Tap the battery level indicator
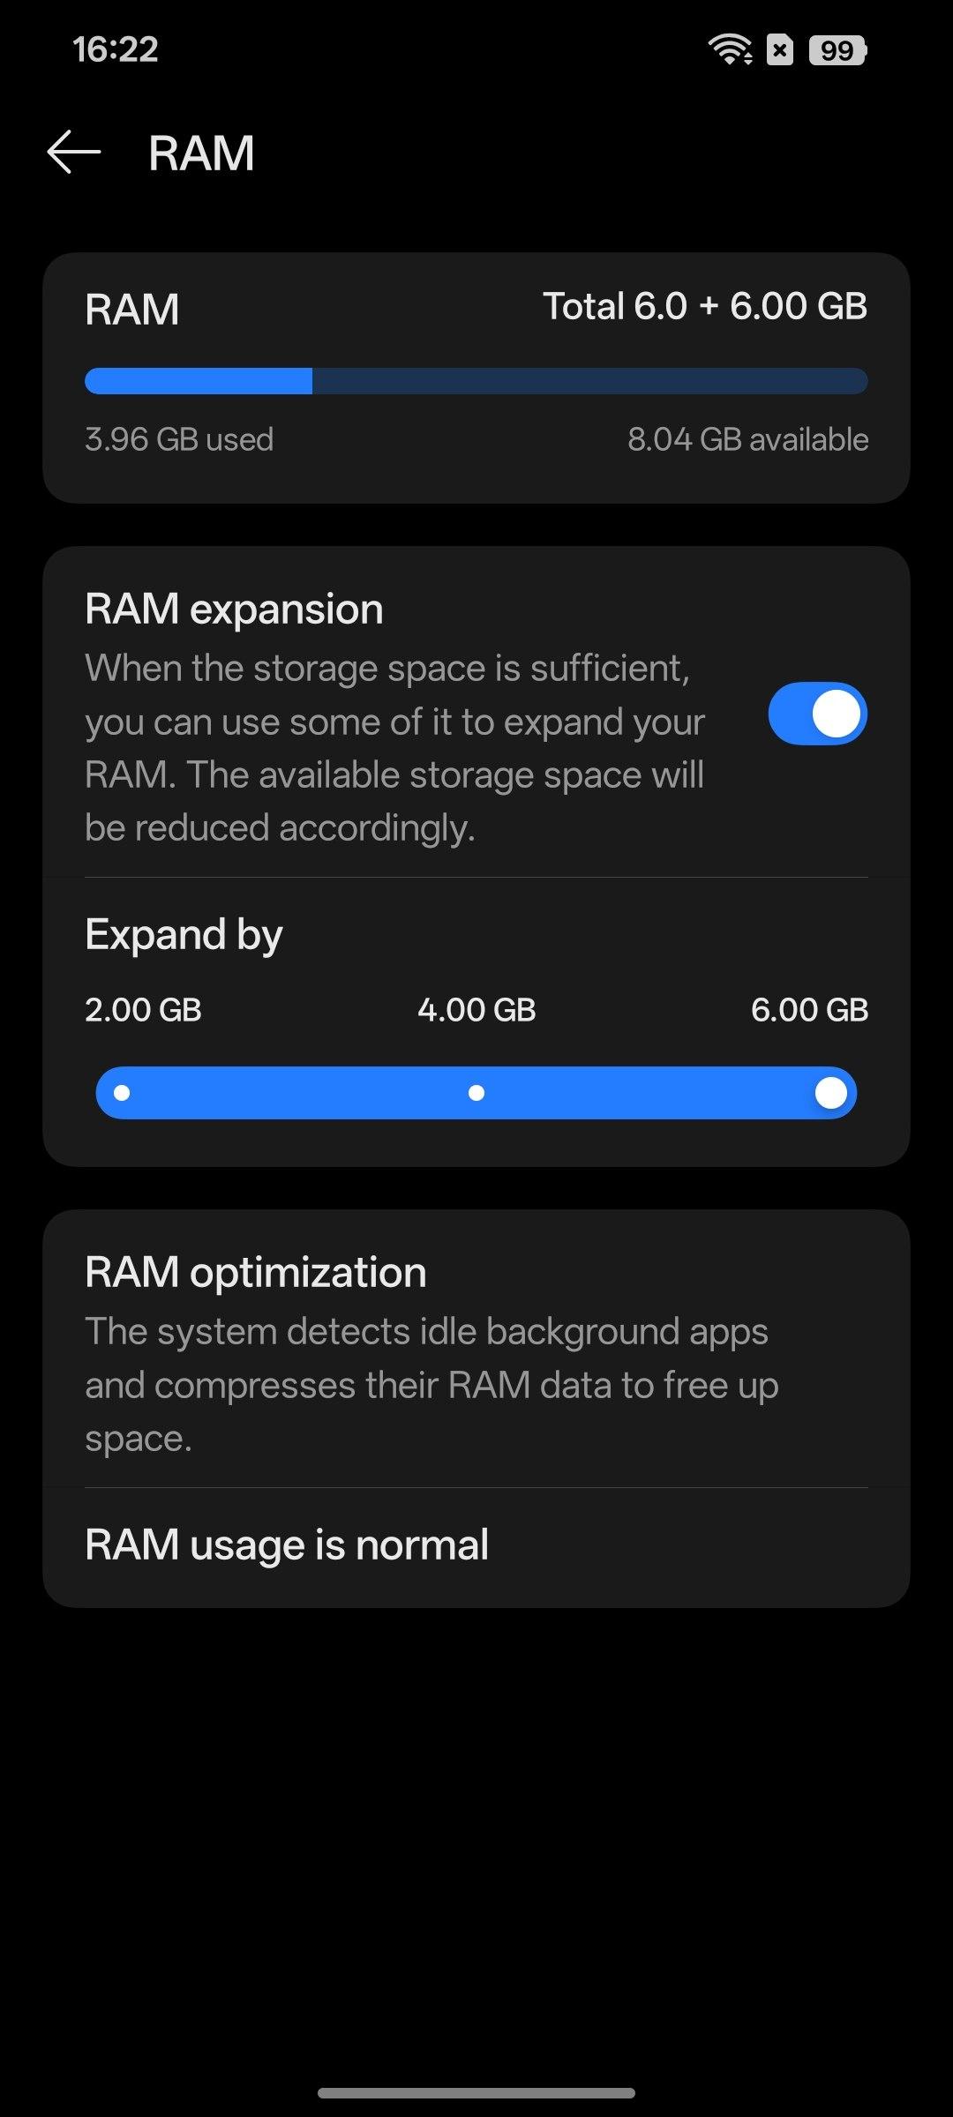 coord(837,50)
